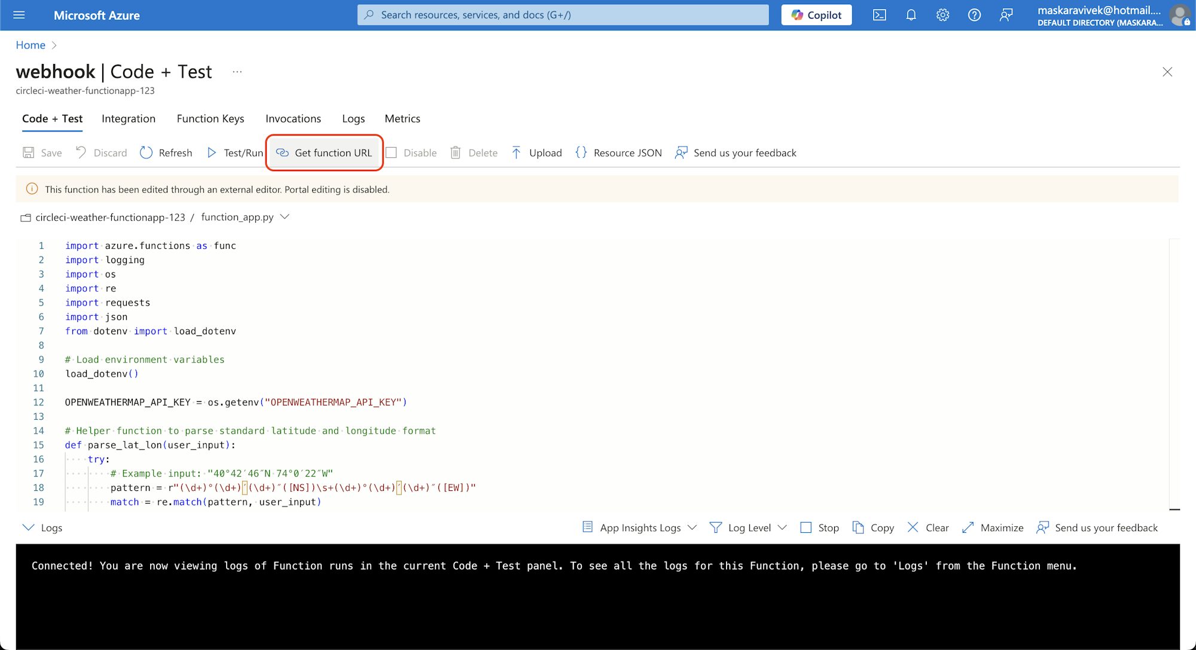Expand the function_app.py file dropdown

(x=285, y=216)
